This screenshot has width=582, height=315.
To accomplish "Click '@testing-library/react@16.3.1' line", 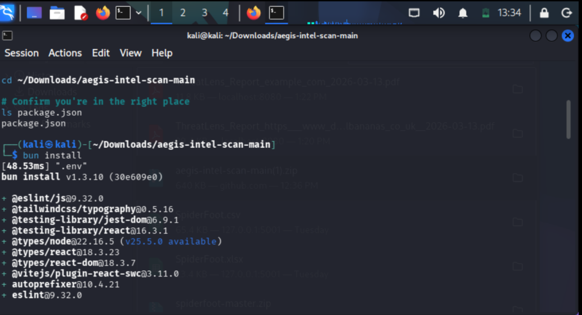I will (x=90, y=231).
